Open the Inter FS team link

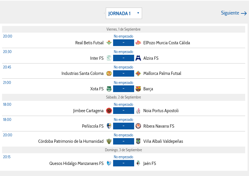click(x=97, y=58)
